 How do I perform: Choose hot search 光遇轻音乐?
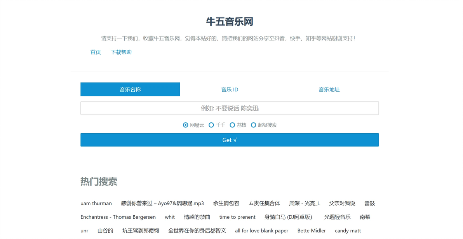pos(337,217)
